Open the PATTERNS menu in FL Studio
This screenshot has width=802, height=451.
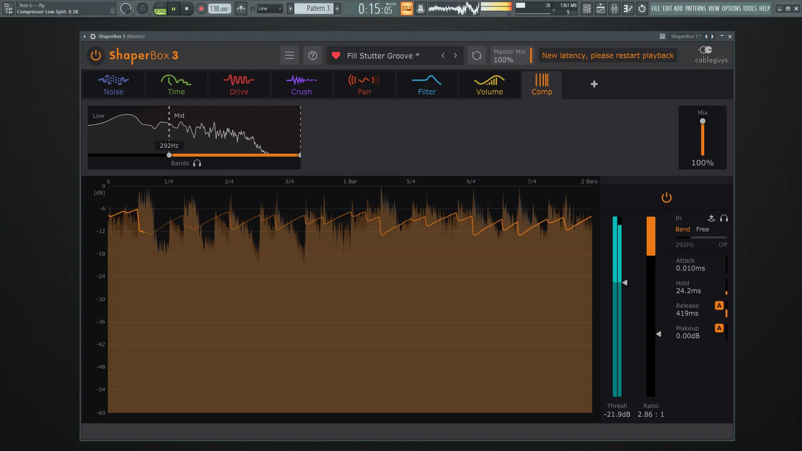click(695, 8)
